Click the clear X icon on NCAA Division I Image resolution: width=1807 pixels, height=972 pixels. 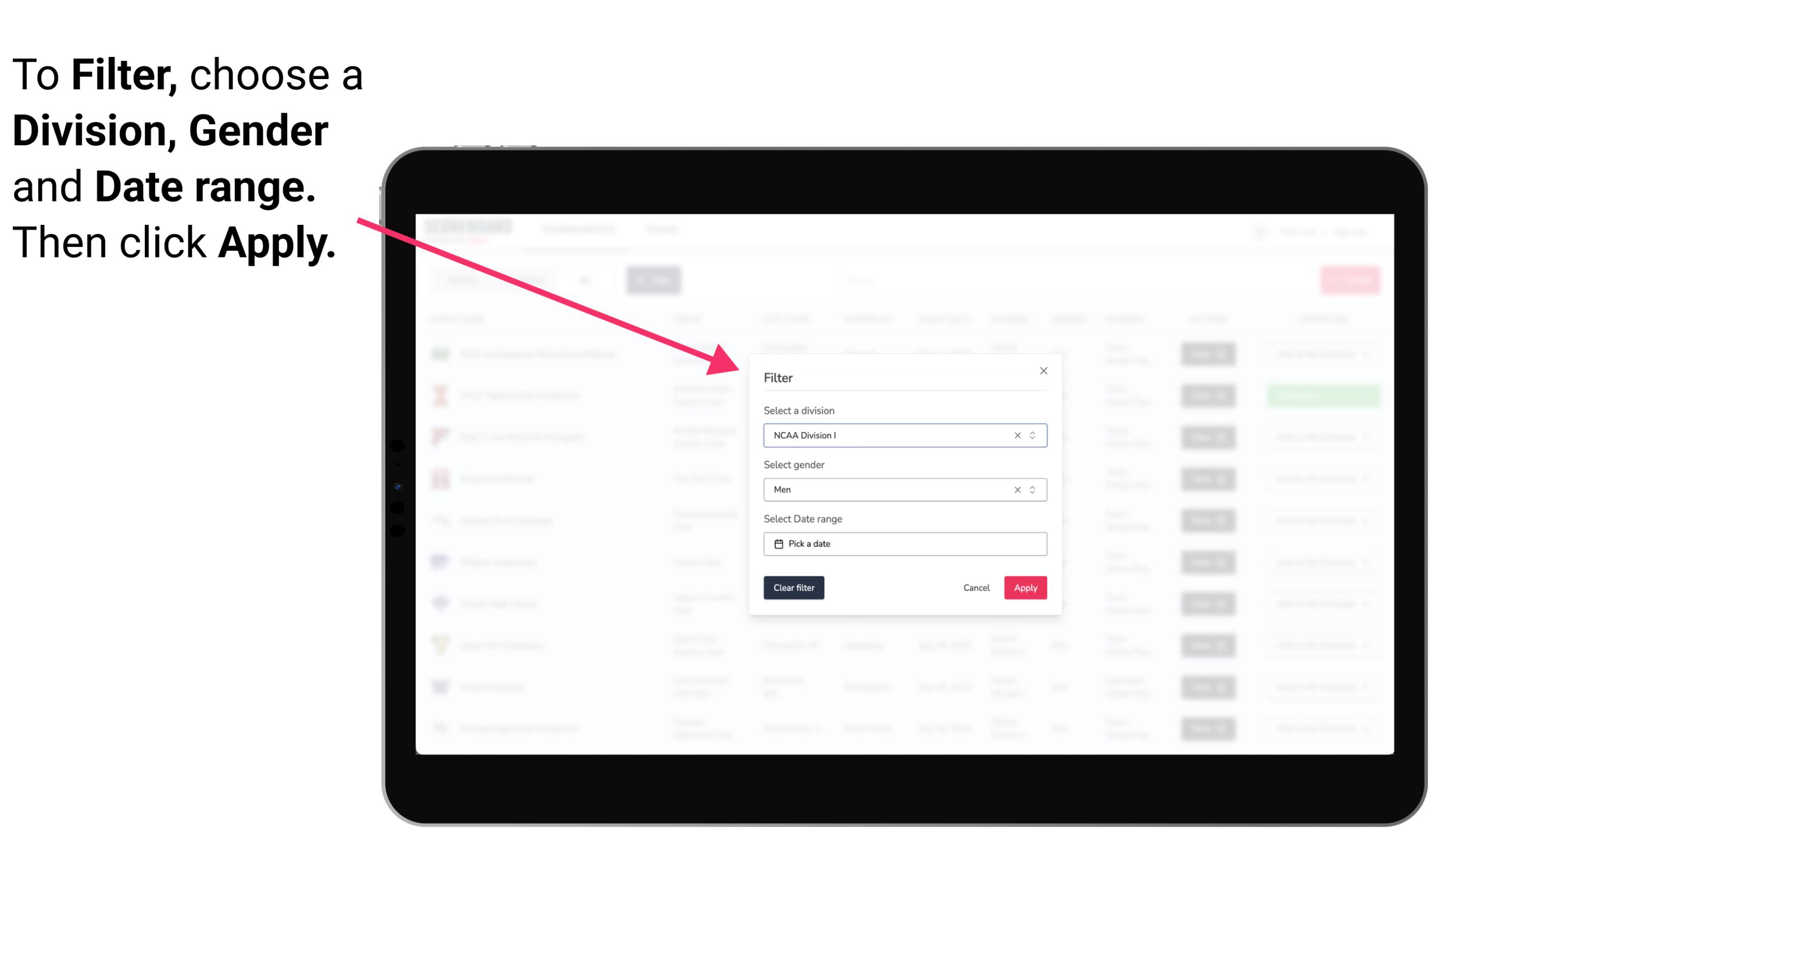click(x=1015, y=436)
